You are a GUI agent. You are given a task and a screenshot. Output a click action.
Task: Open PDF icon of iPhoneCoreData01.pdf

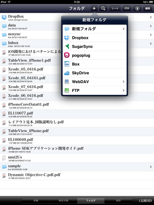(4, 105)
